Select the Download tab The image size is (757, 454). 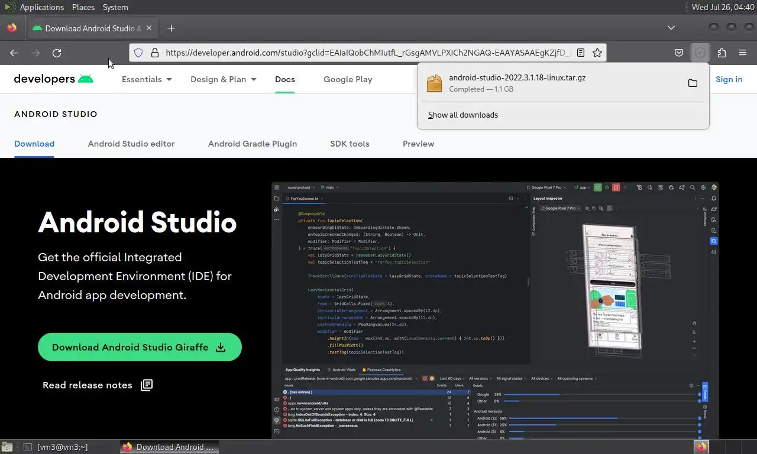point(34,144)
